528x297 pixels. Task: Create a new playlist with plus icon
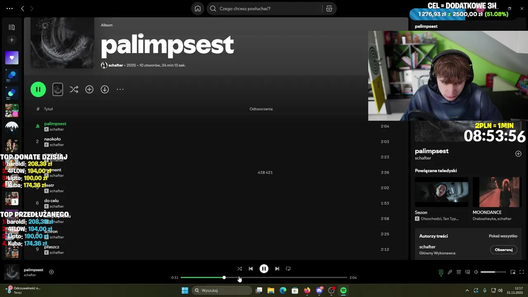click(12, 40)
